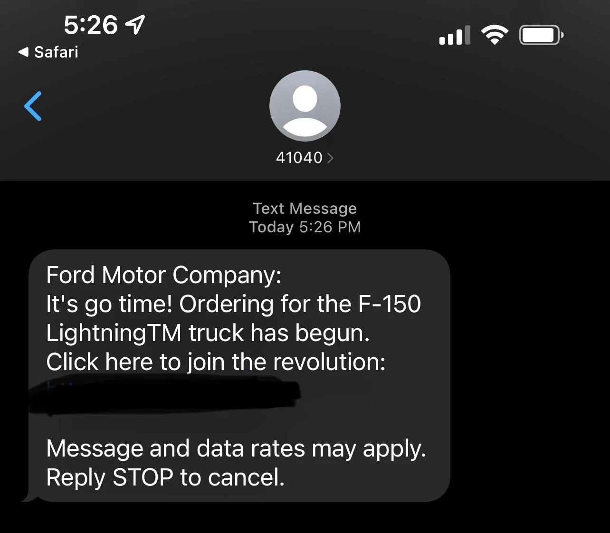Viewport: 610px width, 533px height.
Task: Return to Safari via the back breadcrumb
Action: click(56, 52)
